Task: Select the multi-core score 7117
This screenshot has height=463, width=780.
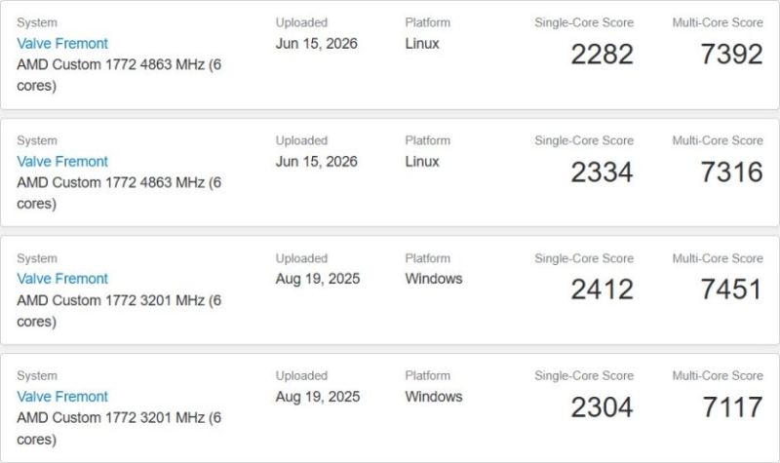Action: [732, 406]
